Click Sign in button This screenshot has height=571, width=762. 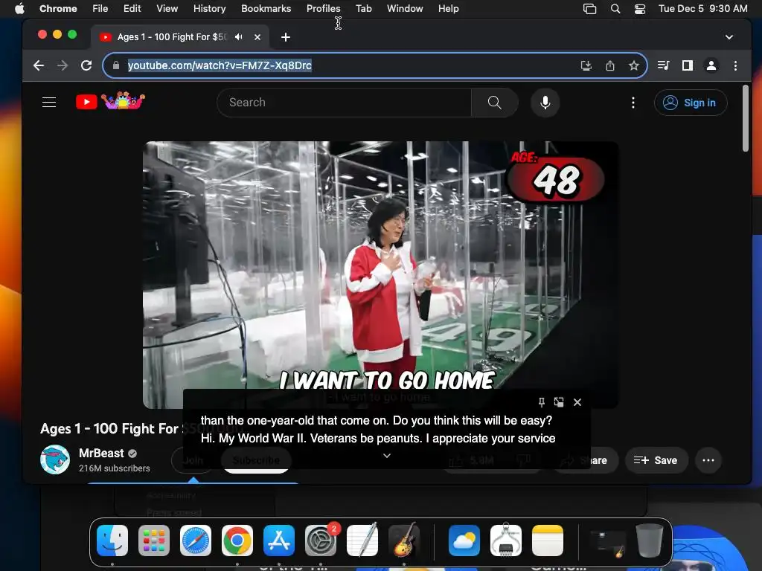(691, 103)
